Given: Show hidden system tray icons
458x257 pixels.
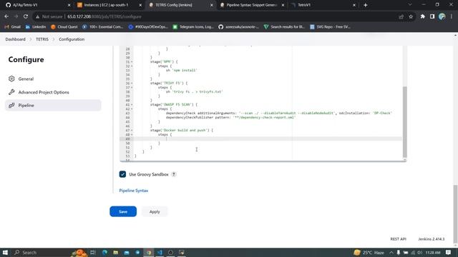Looking at the screenshot, I should click(391, 252).
